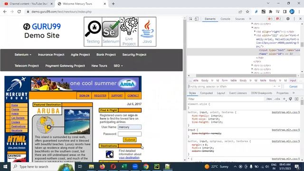Open the Layout tab
The height and width of the screenshot is (171, 304).
tap(221, 93)
